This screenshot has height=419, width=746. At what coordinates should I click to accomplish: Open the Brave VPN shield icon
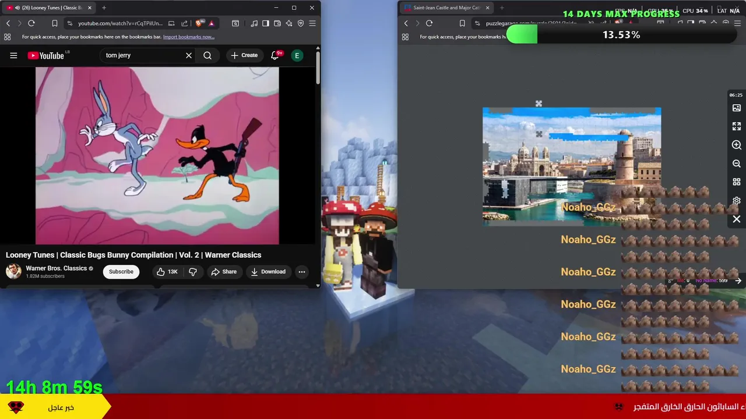tap(301, 23)
